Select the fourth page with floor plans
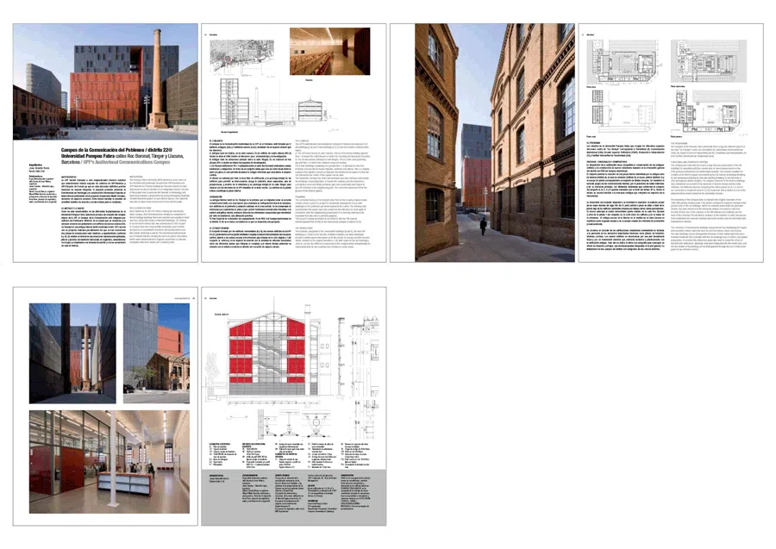 click(x=671, y=143)
